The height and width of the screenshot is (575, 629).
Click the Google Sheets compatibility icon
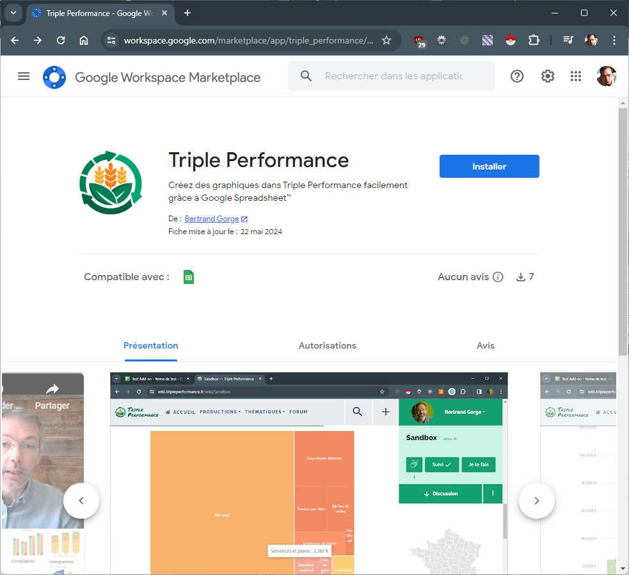point(189,277)
